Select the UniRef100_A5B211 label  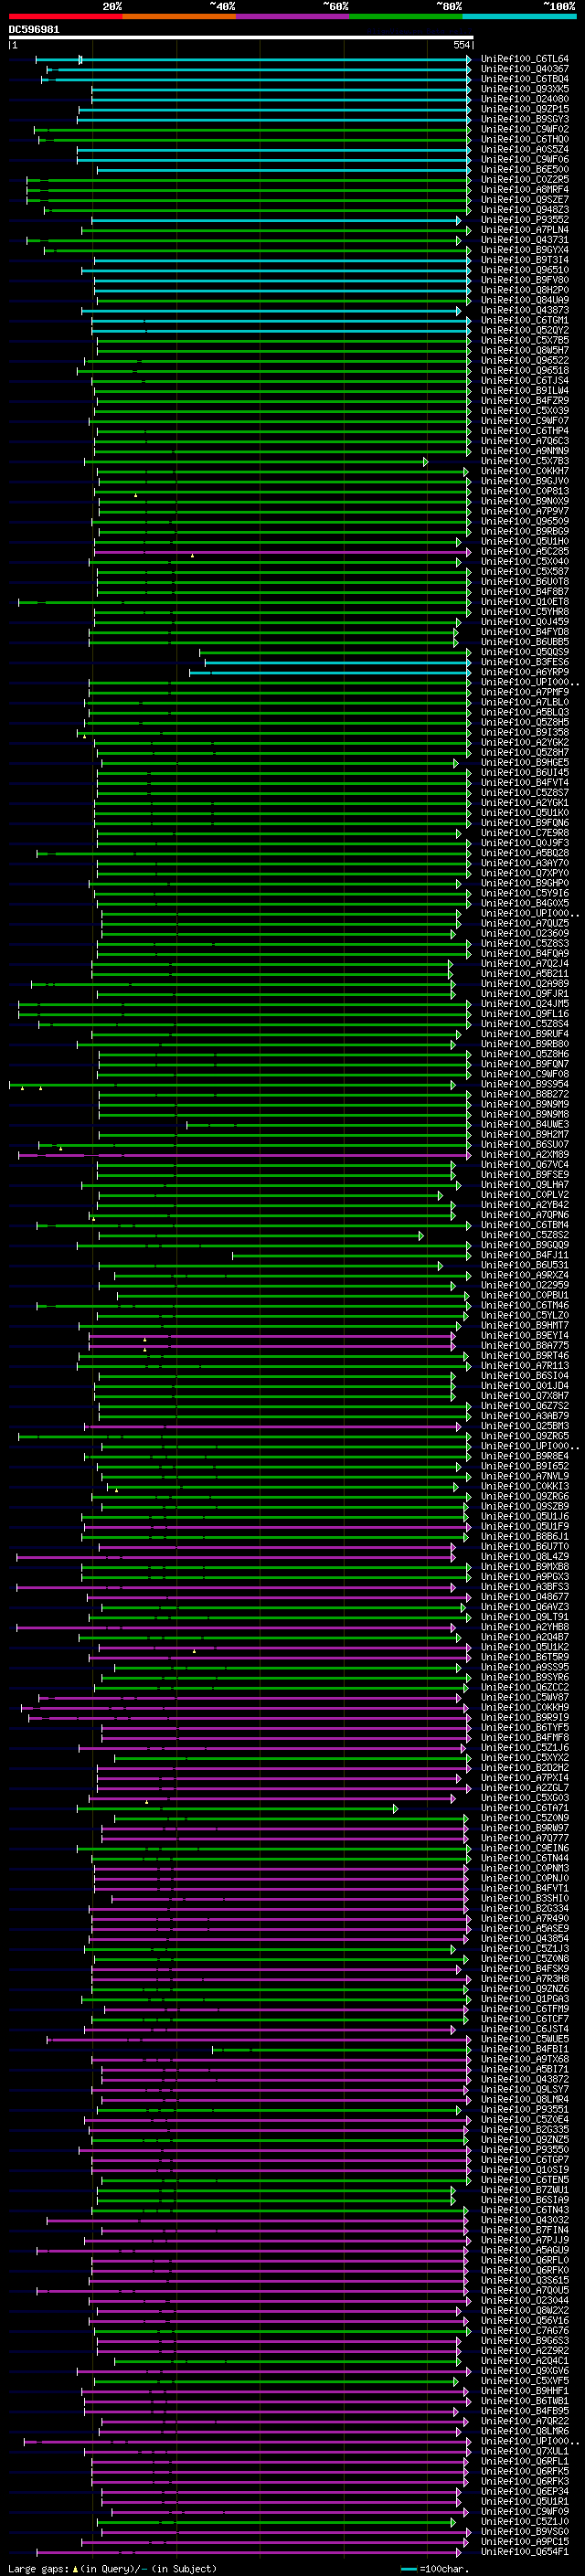pyautogui.click(x=524, y=973)
